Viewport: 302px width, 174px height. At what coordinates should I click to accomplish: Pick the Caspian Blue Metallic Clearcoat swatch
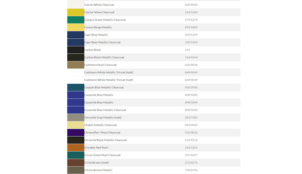coord(76,88)
